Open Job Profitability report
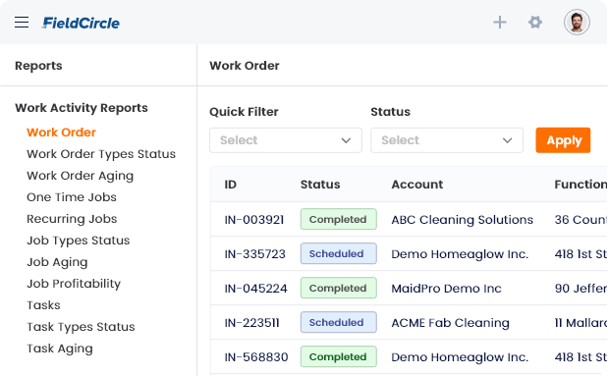The width and height of the screenshot is (608, 376). [x=74, y=284]
